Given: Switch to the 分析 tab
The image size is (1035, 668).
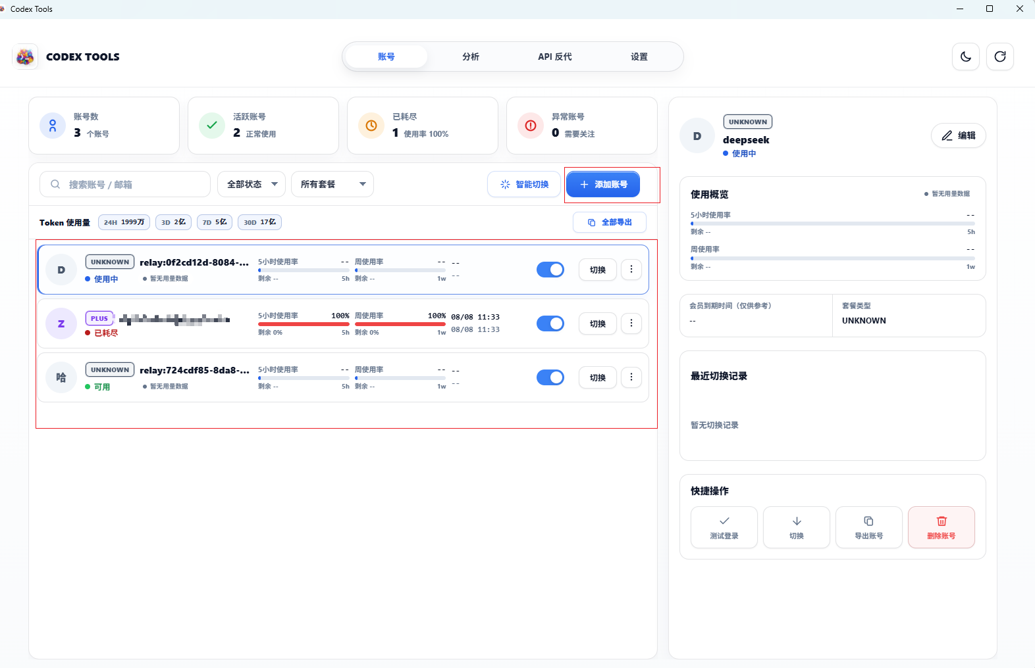Looking at the screenshot, I should (x=471, y=57).
